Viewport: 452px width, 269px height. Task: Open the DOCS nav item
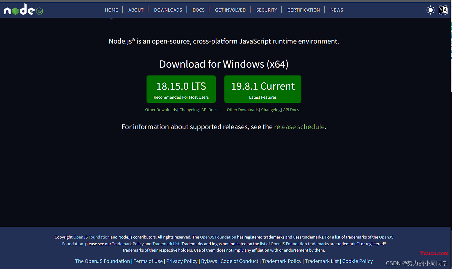pyautogui.click(x=199, y=10)
